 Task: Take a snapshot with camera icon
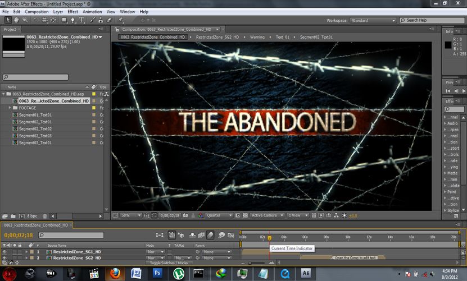[185, 215]
